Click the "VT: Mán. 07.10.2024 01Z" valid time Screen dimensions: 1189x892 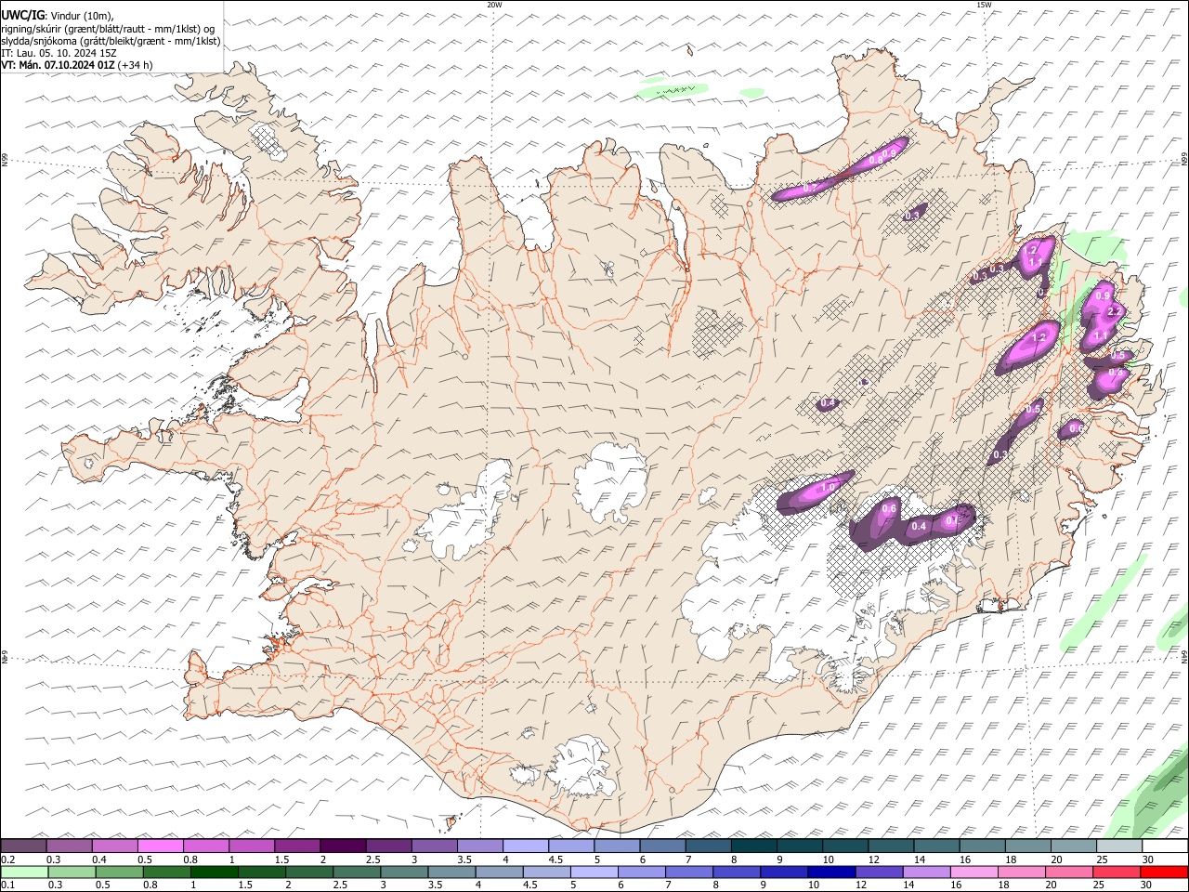pos(58,65)
